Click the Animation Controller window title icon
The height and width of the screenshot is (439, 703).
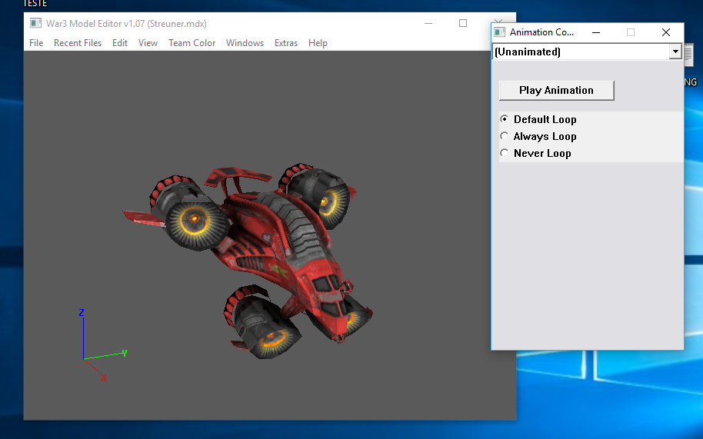click(x=499, y=32)
